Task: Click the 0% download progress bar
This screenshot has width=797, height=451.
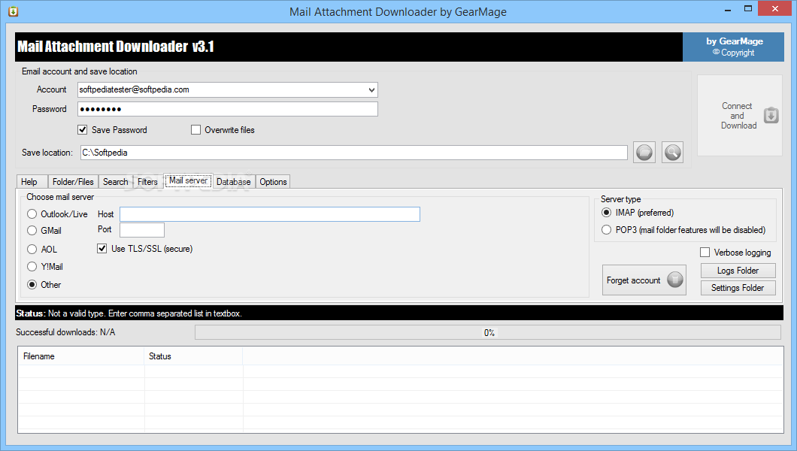Action: pyautogui.click(x=488, y=333)
